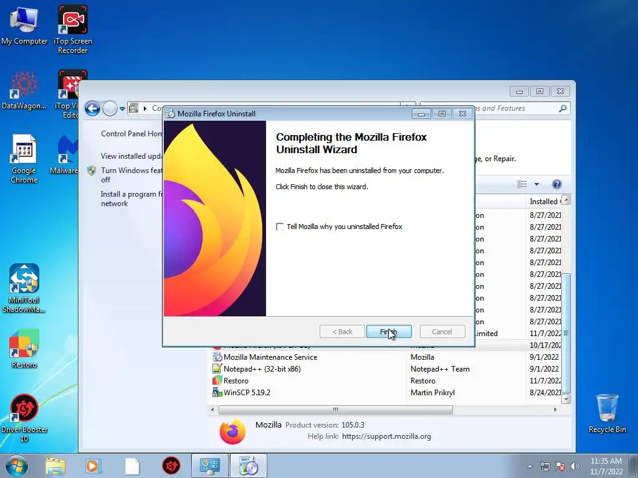Open Driver Booster from taskbar
The height and width of the screenshot is (478, 638).
[171, 466]
